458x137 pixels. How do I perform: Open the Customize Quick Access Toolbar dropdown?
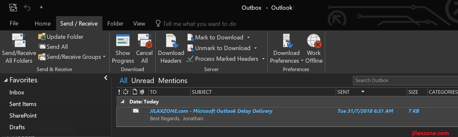point(41,7)
